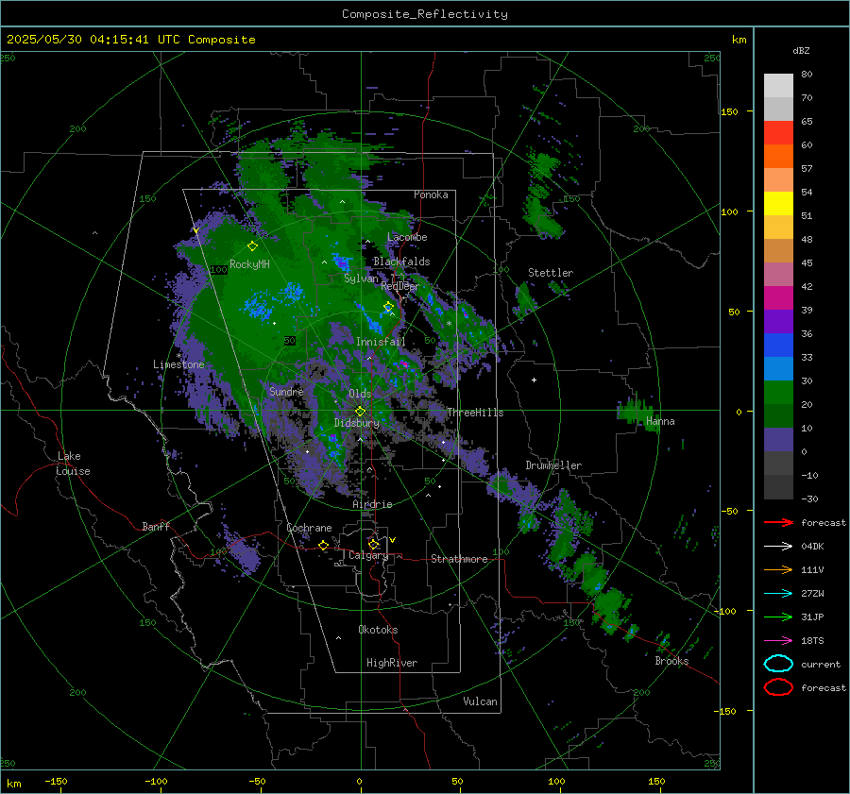
Task: Click the RockyMH station label
Action: click(249, 264)
